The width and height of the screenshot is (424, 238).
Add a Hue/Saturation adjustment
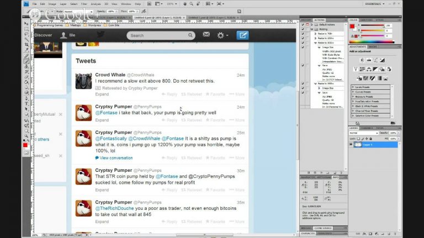(x=362, y=69)
